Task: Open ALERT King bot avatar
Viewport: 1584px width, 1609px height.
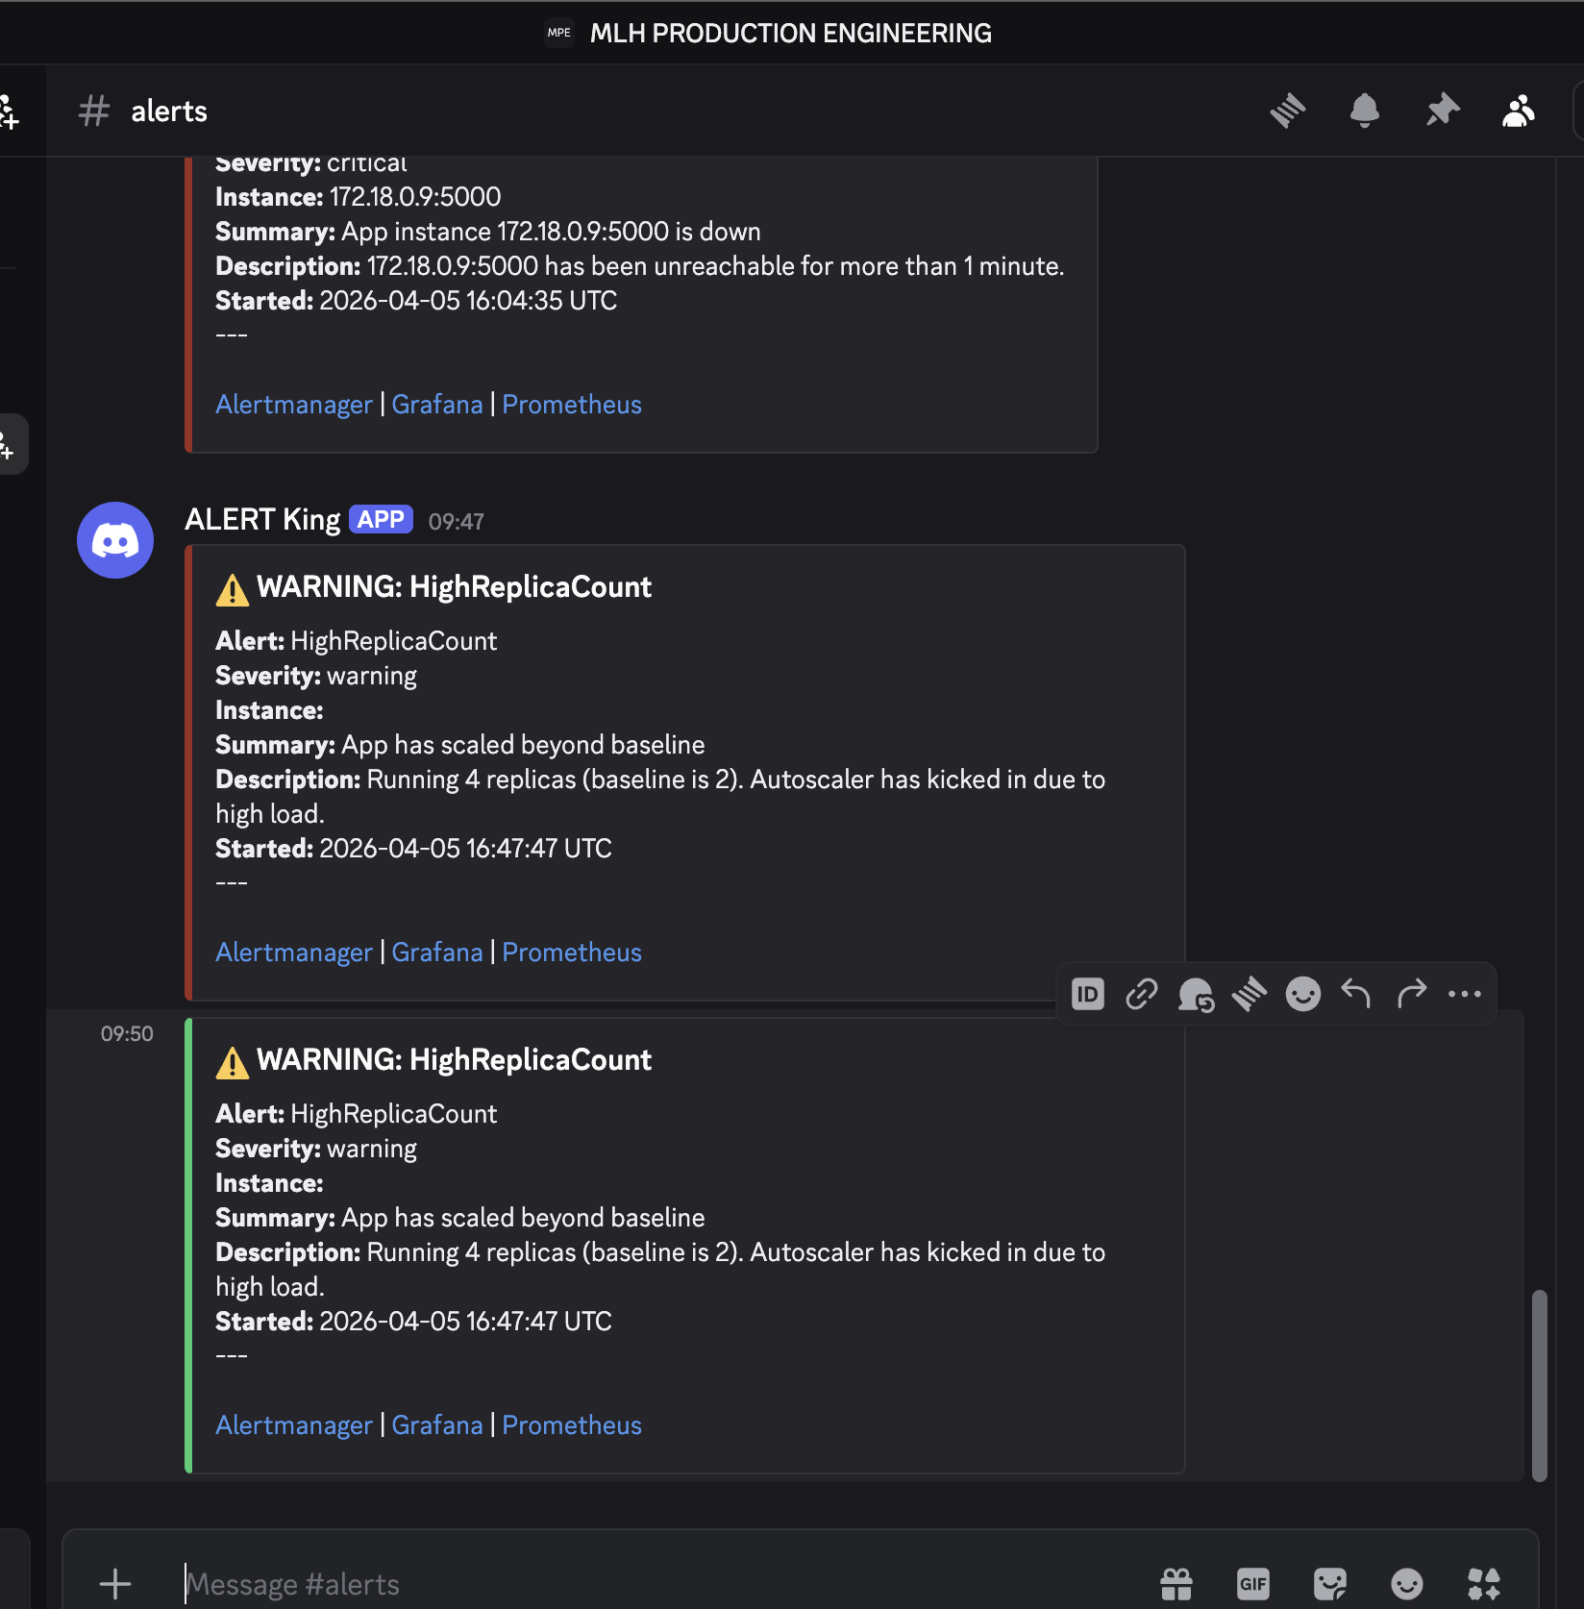Action: coord(115,540)
